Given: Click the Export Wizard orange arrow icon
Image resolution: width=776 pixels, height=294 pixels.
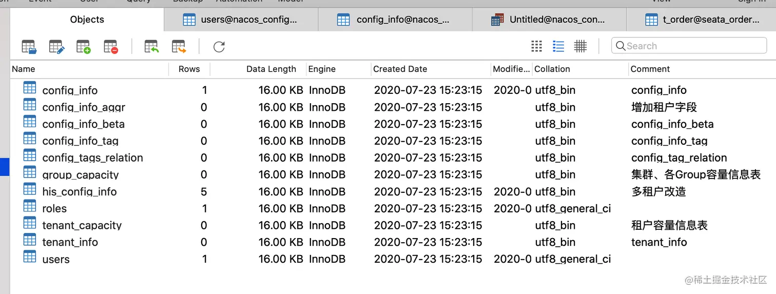Looking at the screenshot, I should point(179,47).
